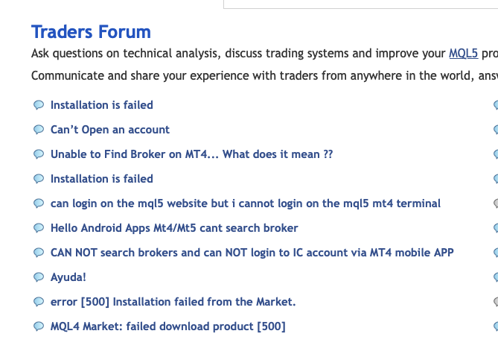This screenshot has height=360, width=498.
Task: Follow the MQL5 hyperlink in description
Action: tap(463, 54)
